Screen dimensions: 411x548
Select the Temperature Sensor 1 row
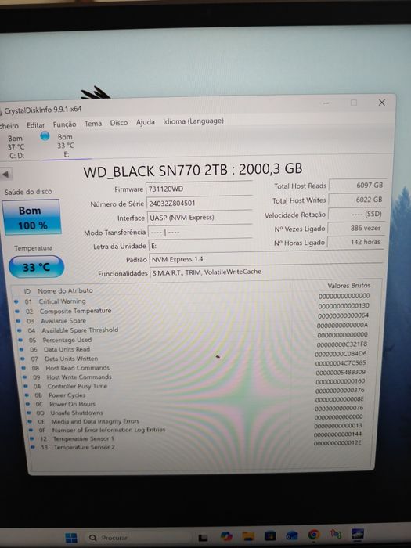point(196,438)
